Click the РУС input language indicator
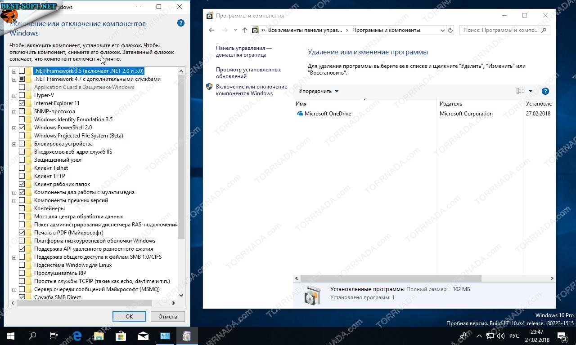 coord(514,336)
